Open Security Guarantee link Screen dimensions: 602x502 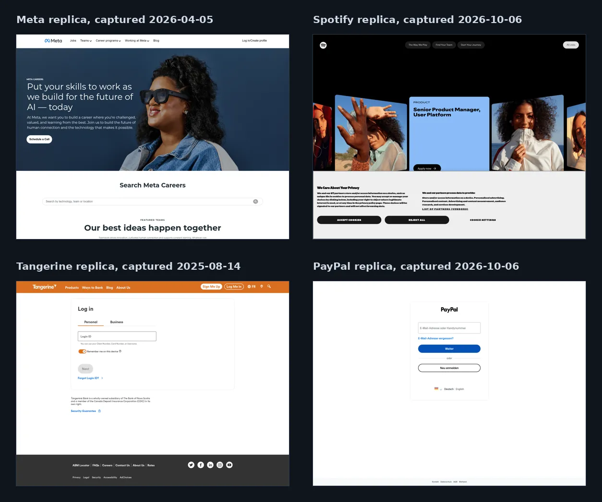click(x=84, y=411)
